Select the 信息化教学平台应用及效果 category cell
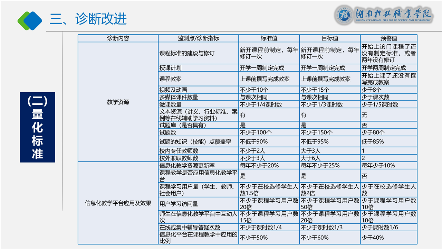 [x=118, y=203]
